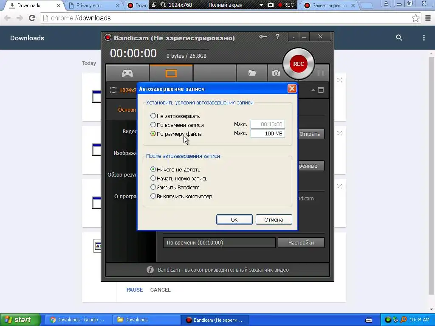Image resolution: width=435 pixels, height=326 pixels.
Task: Open the Обзор резул tab in Bandicam sidebar
Action: click(122, 174)
